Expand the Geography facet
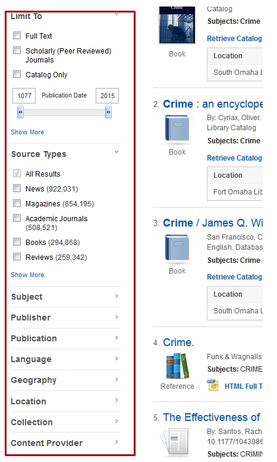Viewport: 277px width, 462px height. click(x=65, y=380)
